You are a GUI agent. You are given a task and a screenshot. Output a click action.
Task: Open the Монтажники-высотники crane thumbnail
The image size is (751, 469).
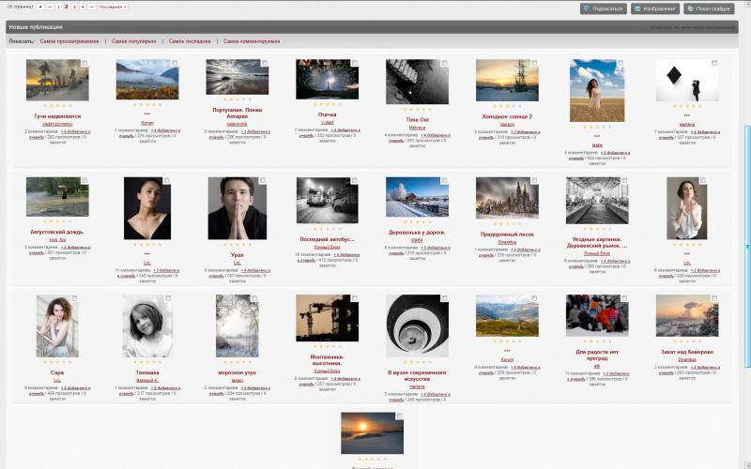pos(327,318)
